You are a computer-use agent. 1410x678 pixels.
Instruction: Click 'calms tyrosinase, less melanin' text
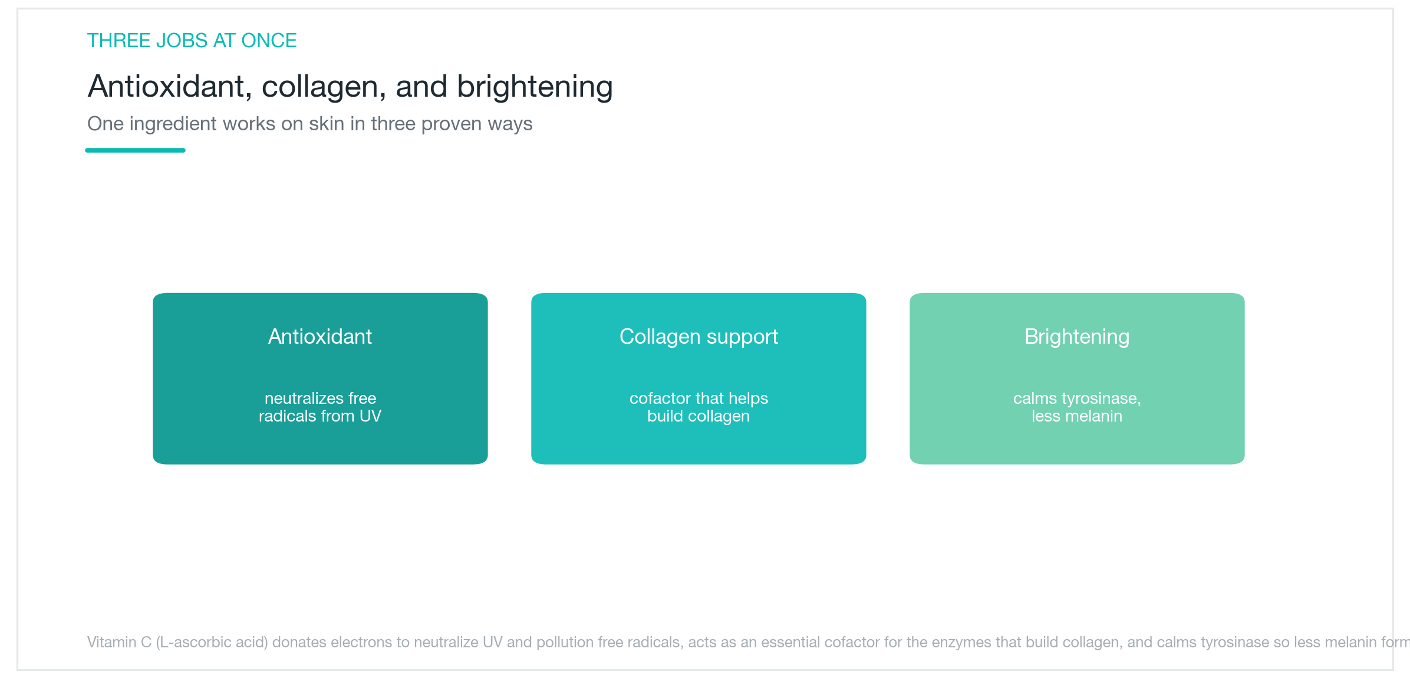point(1077,407)
